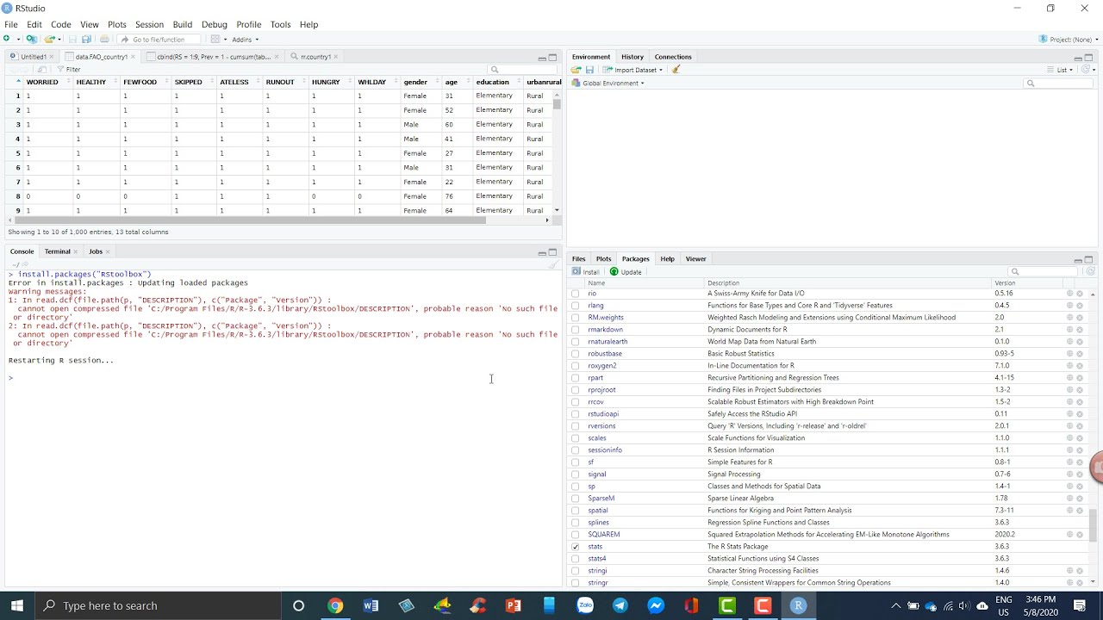
Task: Switch to the History tab
Action: [633, 57]
